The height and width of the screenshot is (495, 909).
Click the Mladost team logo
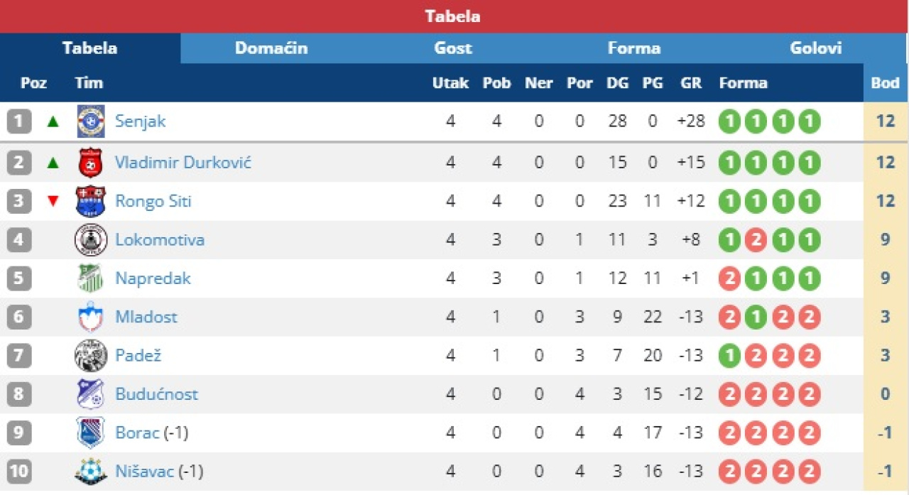91,317
